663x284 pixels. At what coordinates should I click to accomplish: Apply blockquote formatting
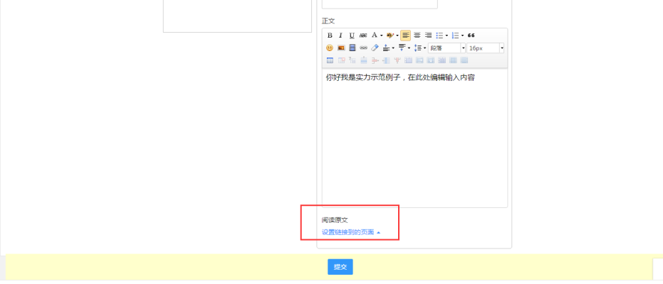471,35
